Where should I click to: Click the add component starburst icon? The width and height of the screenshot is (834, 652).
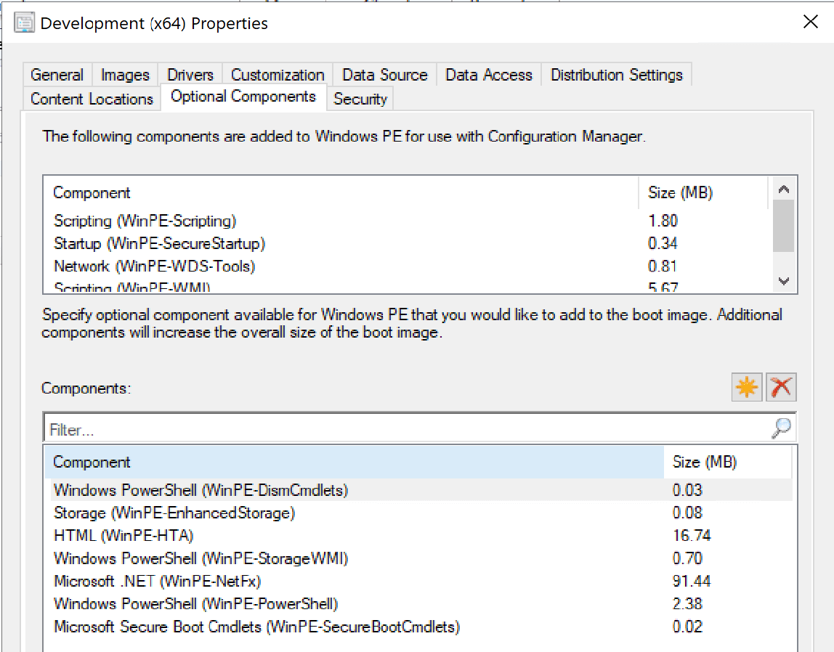tap(746, 388)
